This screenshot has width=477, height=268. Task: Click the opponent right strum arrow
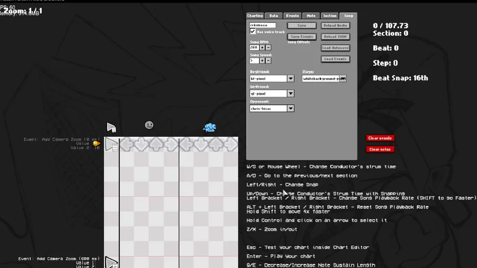pos(171,145)
